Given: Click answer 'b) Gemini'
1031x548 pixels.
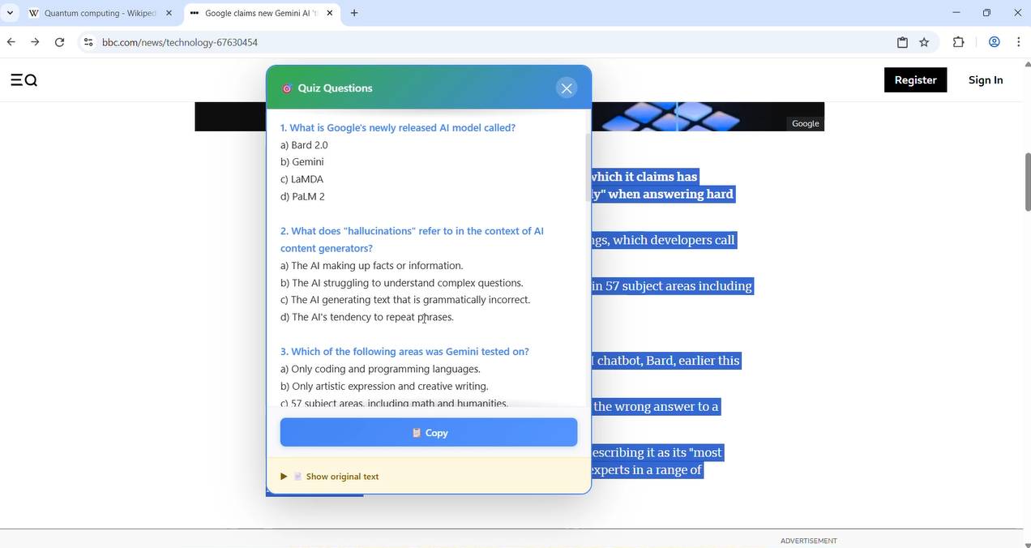Looking at the screenshot, I should 302,162.
